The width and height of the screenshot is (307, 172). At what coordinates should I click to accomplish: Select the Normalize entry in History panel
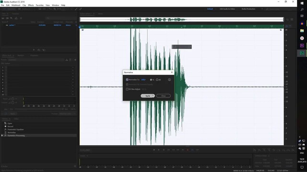[x=12, y=132]
